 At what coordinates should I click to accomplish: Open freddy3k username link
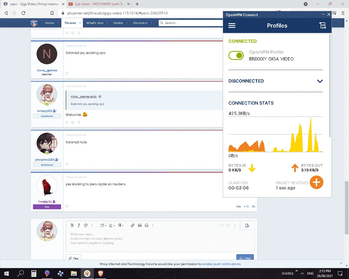pos(45,202)
